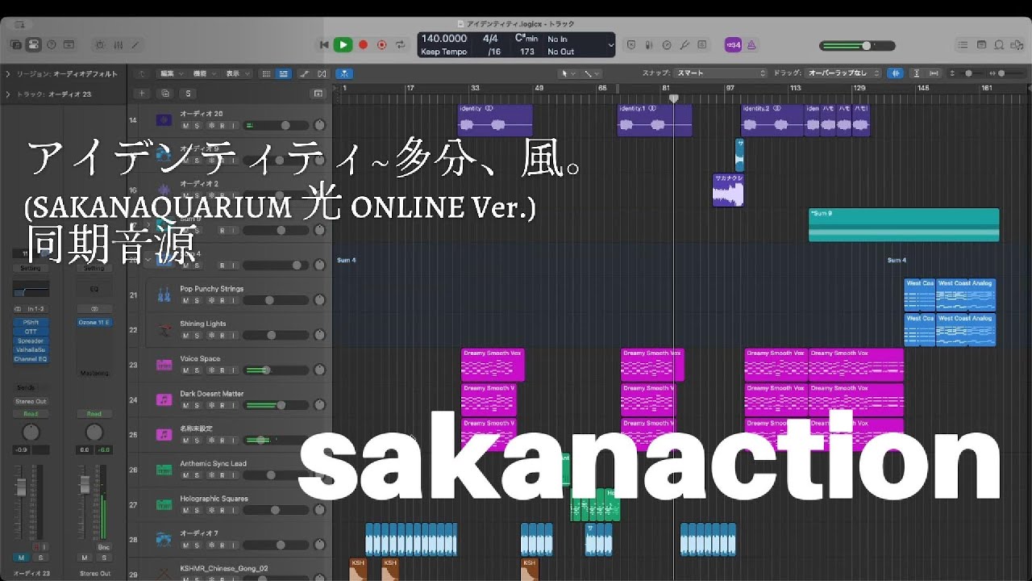
Task: Click the green Play button
Action: coord(343,45)
